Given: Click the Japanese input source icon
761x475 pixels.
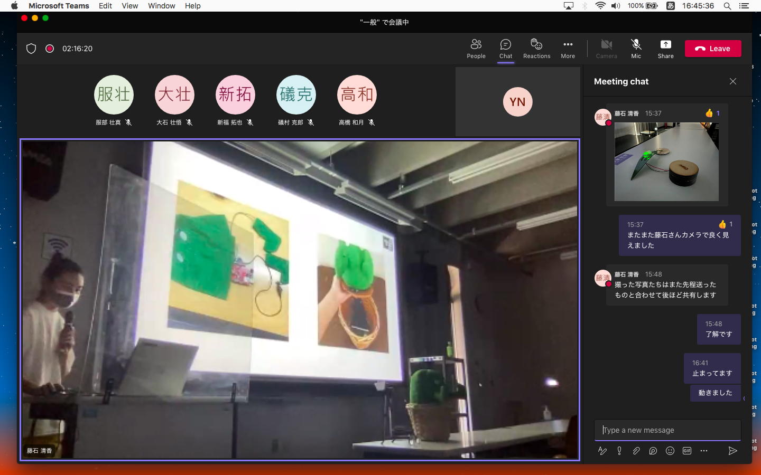Looking at the screenshot, I should coord(670,6).
